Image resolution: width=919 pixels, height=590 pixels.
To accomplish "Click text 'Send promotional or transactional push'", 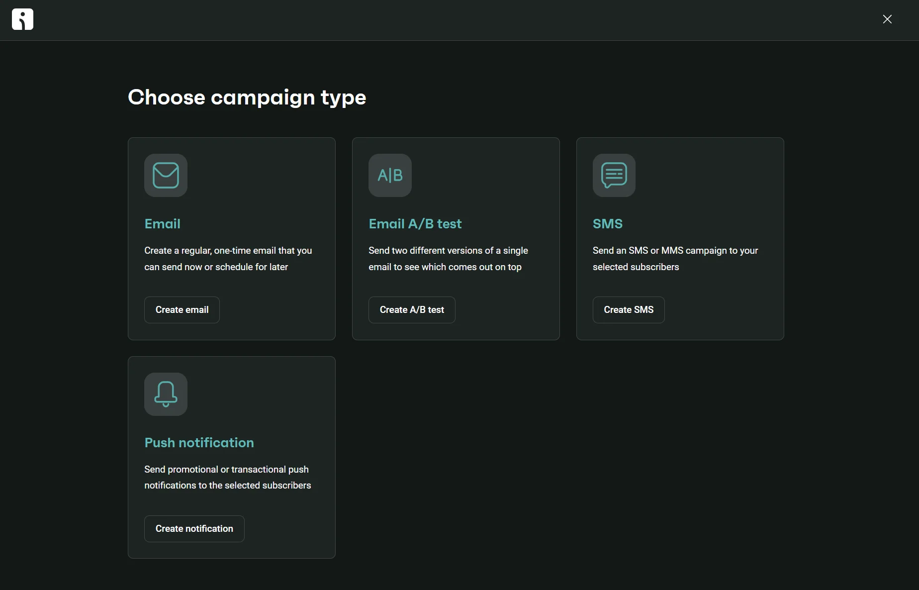I will (x=226, y=470).
